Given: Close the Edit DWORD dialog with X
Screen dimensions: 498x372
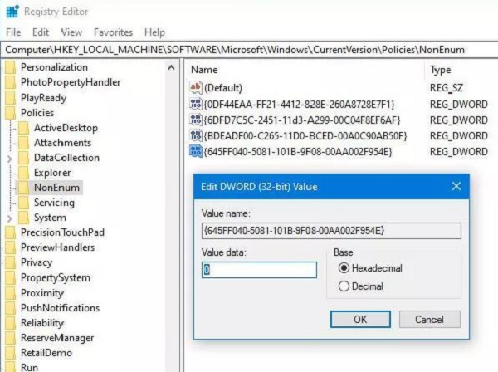Looking at the screenshot, I should tap(456, 186).
